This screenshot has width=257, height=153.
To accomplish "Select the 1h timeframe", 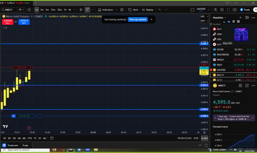I will point(65,10).
